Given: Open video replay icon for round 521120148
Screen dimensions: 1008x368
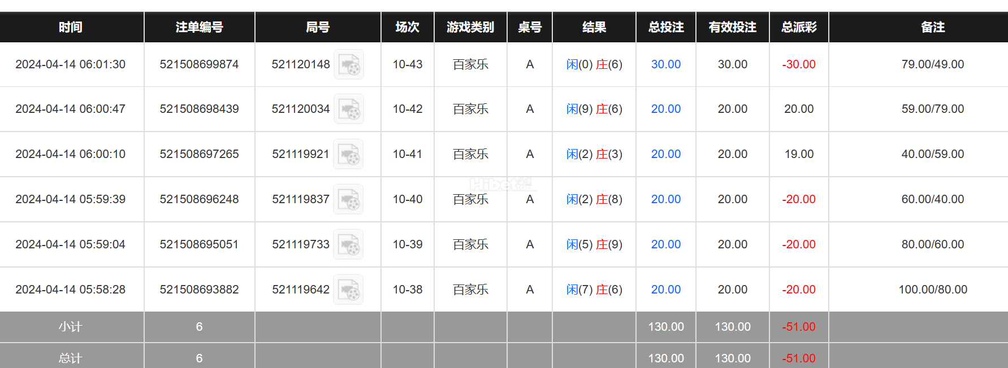Looking at the screenshot, I should pyautogui.click(x=349, y=64).
